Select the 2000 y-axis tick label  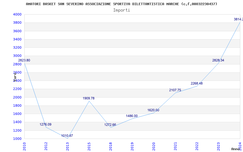point(17,97)
